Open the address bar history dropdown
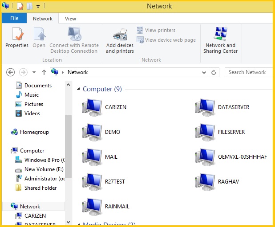The height and width of the screenshot is (227, 275). click(204, 72)
